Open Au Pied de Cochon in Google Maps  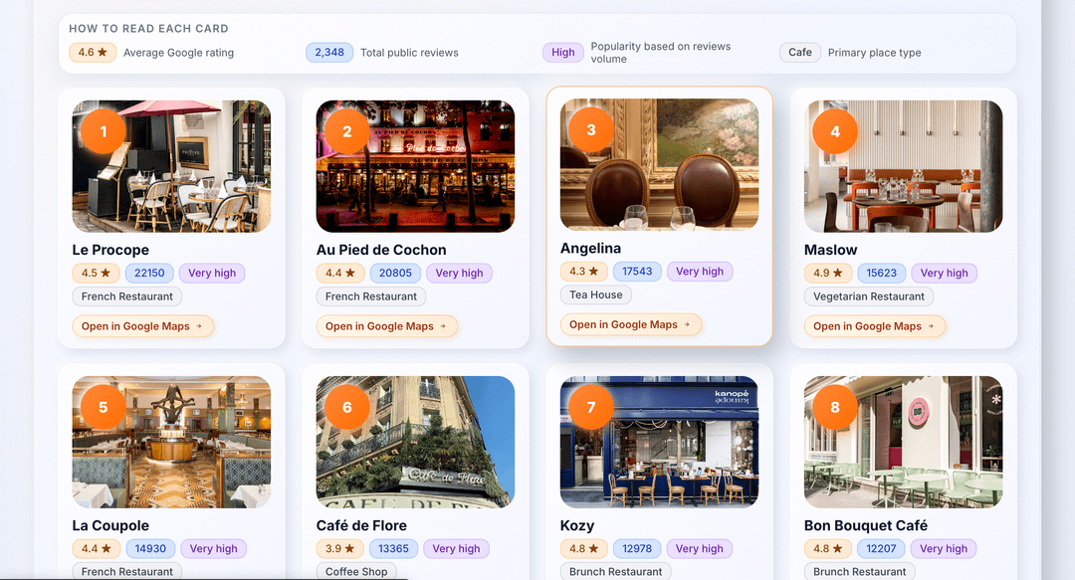[x=386, y=326]
